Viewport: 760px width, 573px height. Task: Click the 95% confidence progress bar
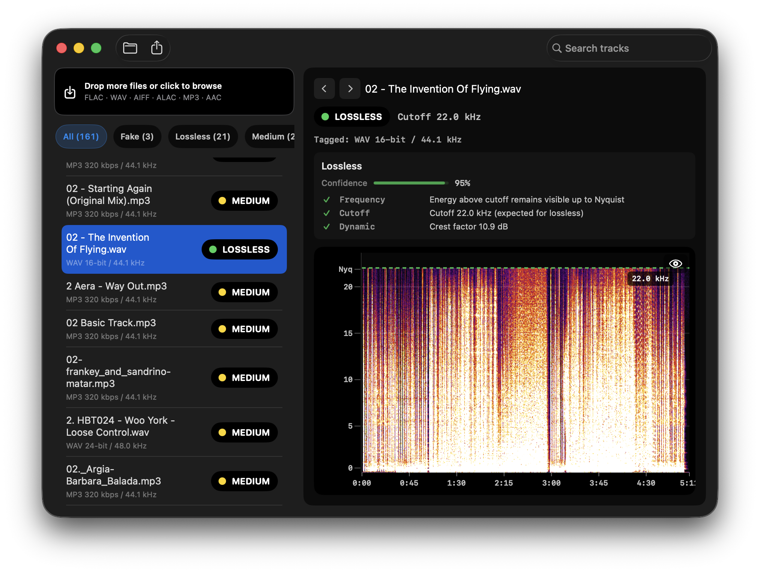(411, 183)
